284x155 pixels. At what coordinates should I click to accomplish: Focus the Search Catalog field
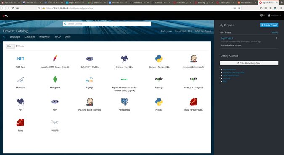tap(107, 24)
